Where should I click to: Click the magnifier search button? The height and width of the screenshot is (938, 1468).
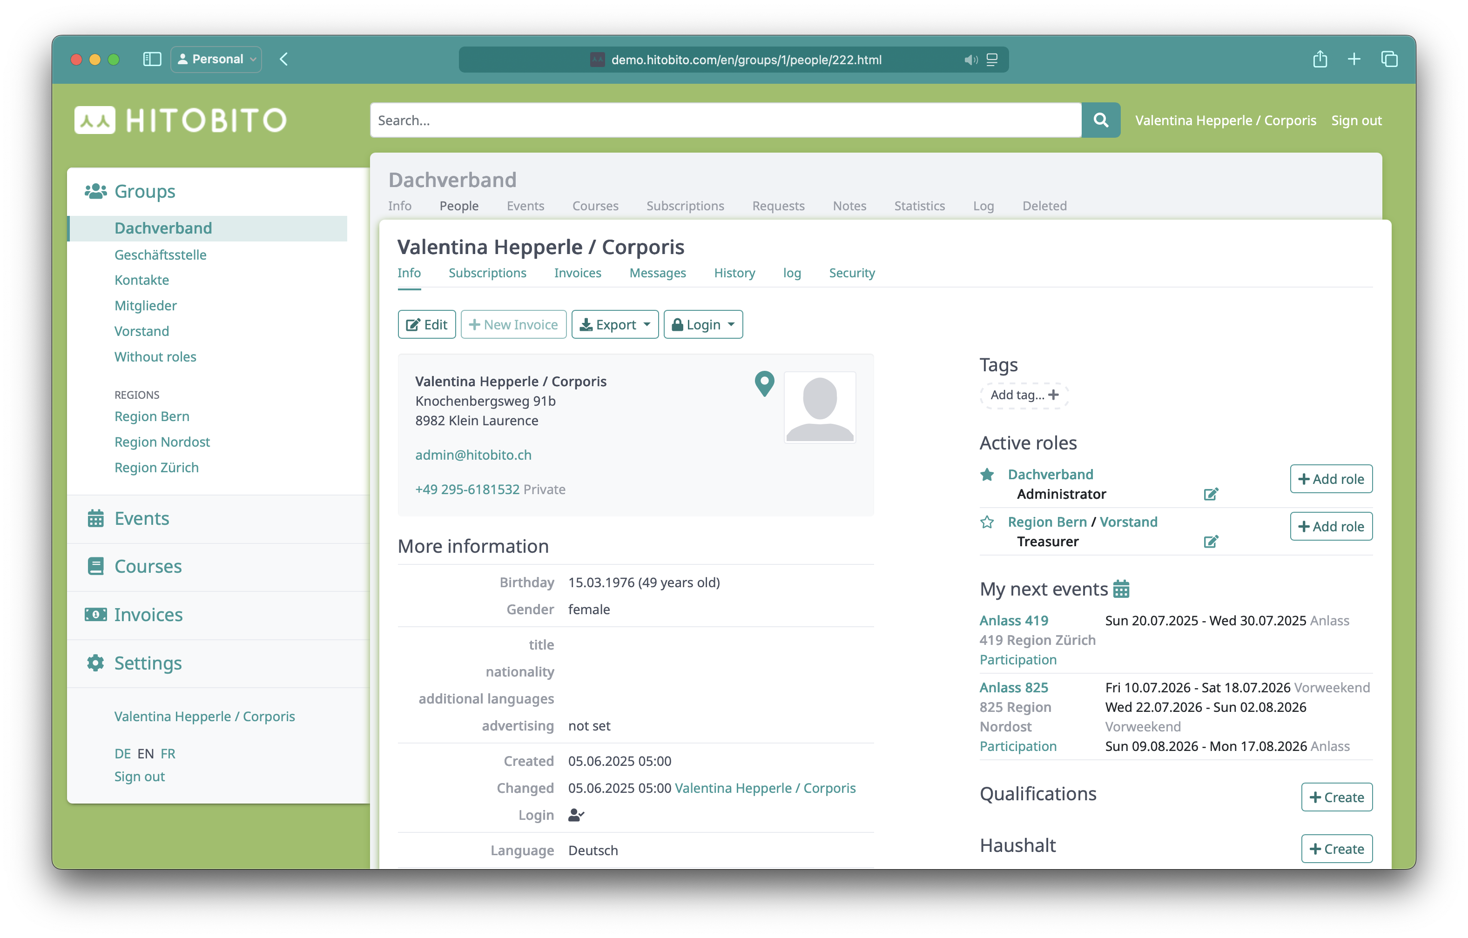point(1100,120)
